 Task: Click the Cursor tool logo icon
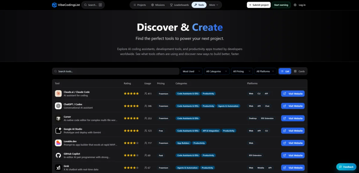point(58,118)
